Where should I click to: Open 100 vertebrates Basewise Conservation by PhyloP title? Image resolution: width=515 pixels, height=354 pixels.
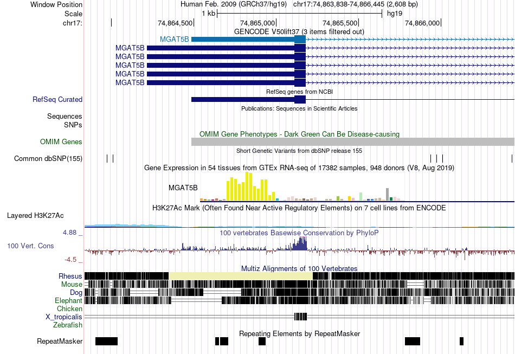point(299,233)
